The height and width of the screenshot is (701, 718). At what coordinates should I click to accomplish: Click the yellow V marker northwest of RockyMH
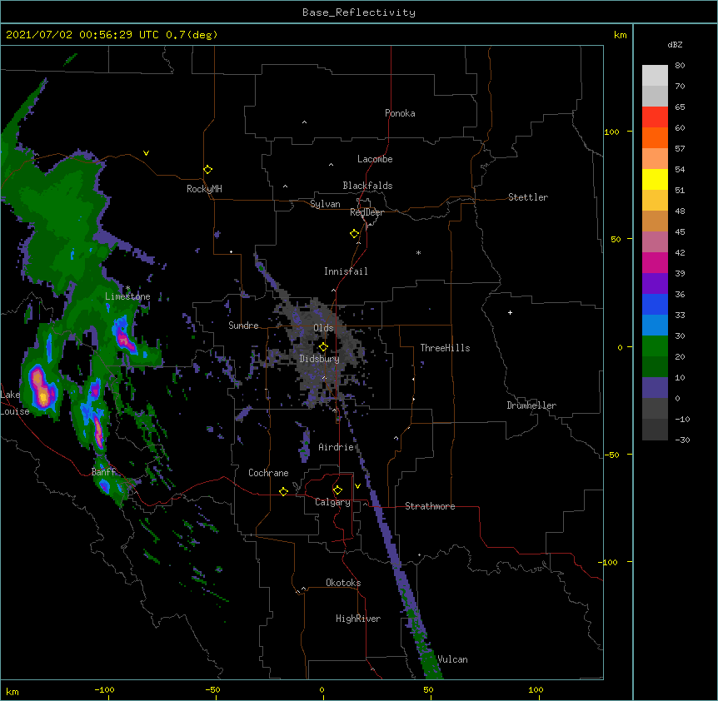tap(146, 153)
